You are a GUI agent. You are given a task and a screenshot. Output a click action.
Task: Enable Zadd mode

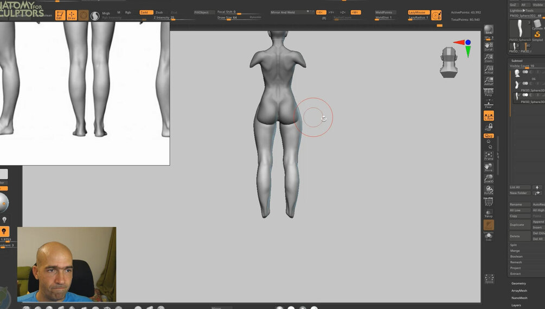pyautogui.click(x=146, y=12)
